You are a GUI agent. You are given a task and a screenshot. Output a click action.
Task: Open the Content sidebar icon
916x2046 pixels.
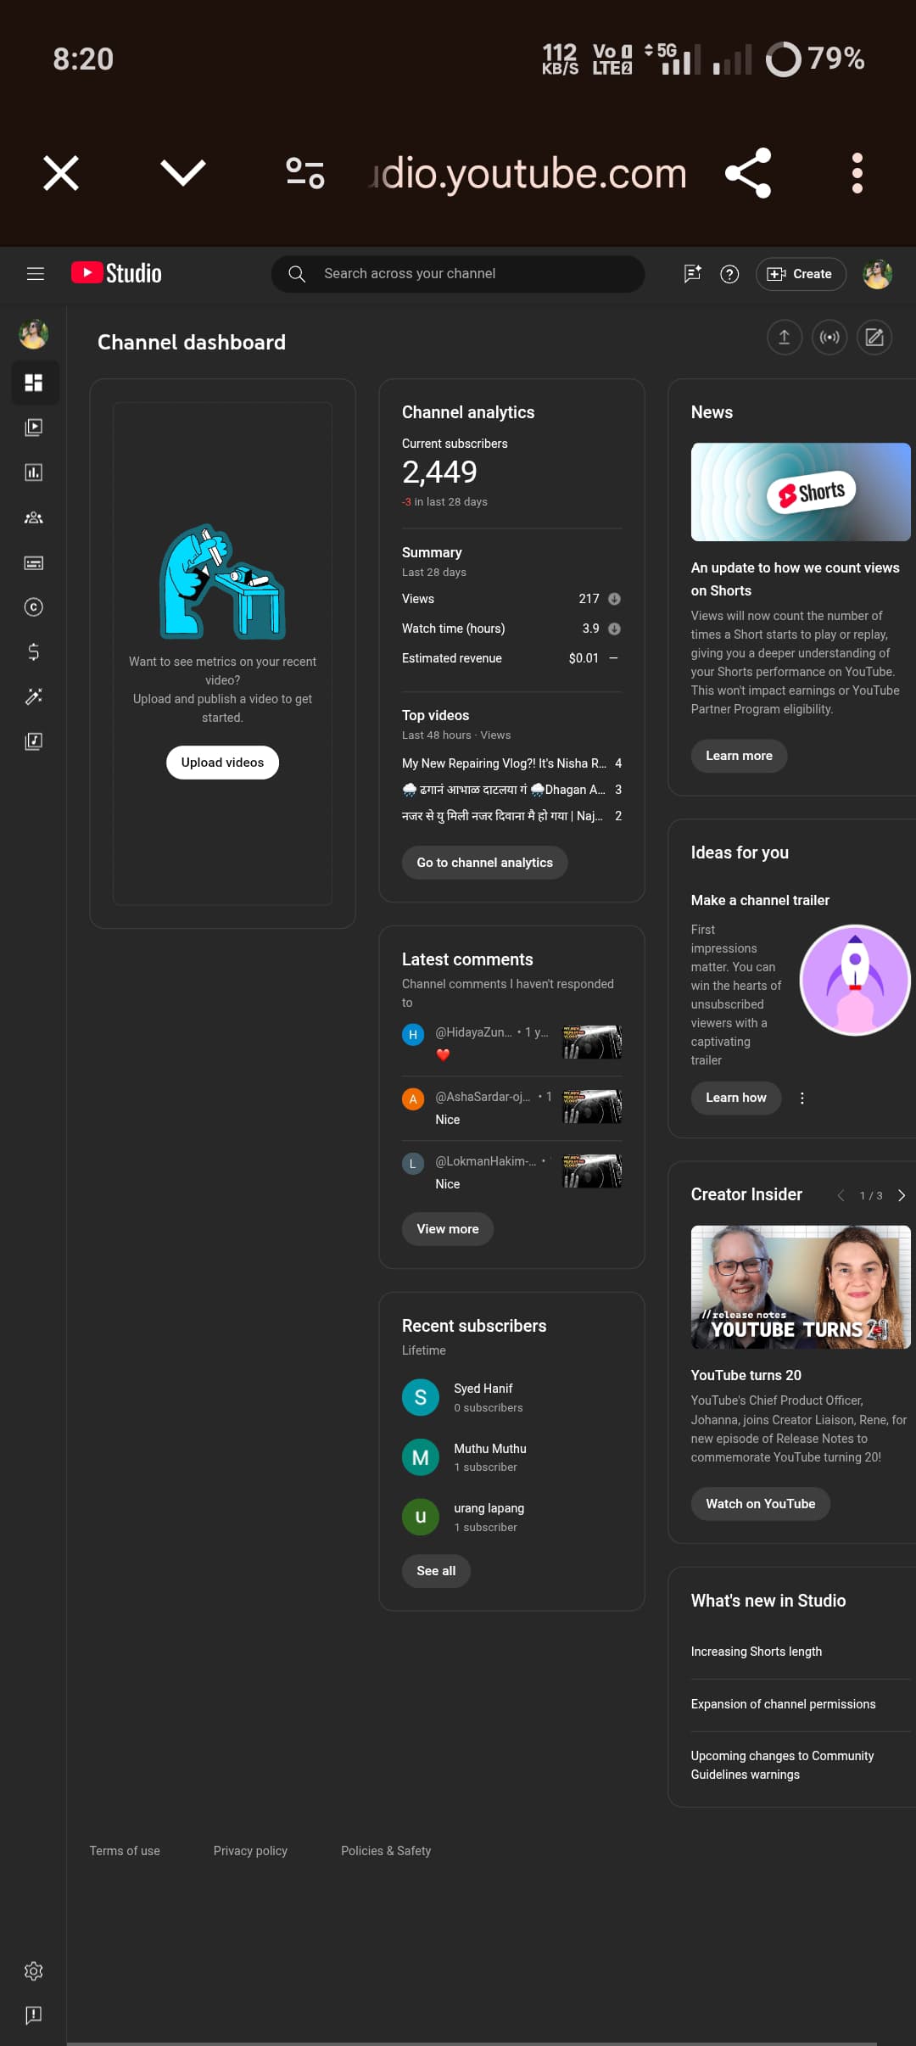click(x=34, y=428)
